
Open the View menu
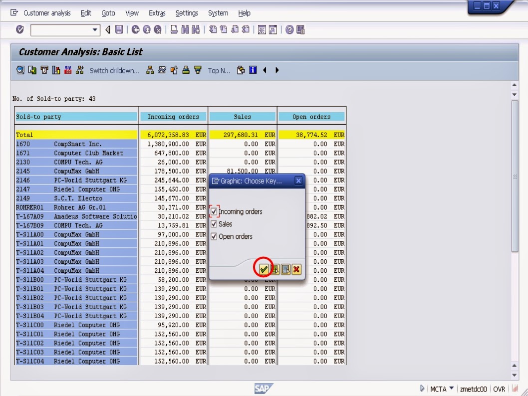click(x=132, y=13)
